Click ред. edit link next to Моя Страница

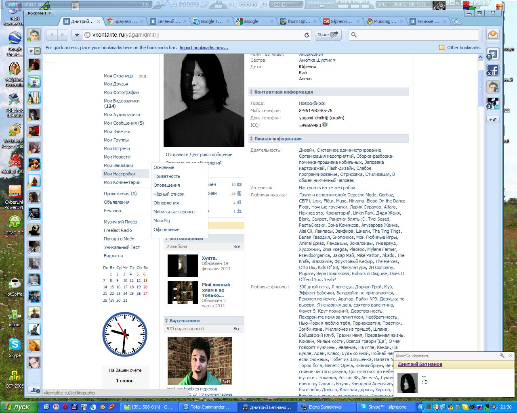coord(143,76)
